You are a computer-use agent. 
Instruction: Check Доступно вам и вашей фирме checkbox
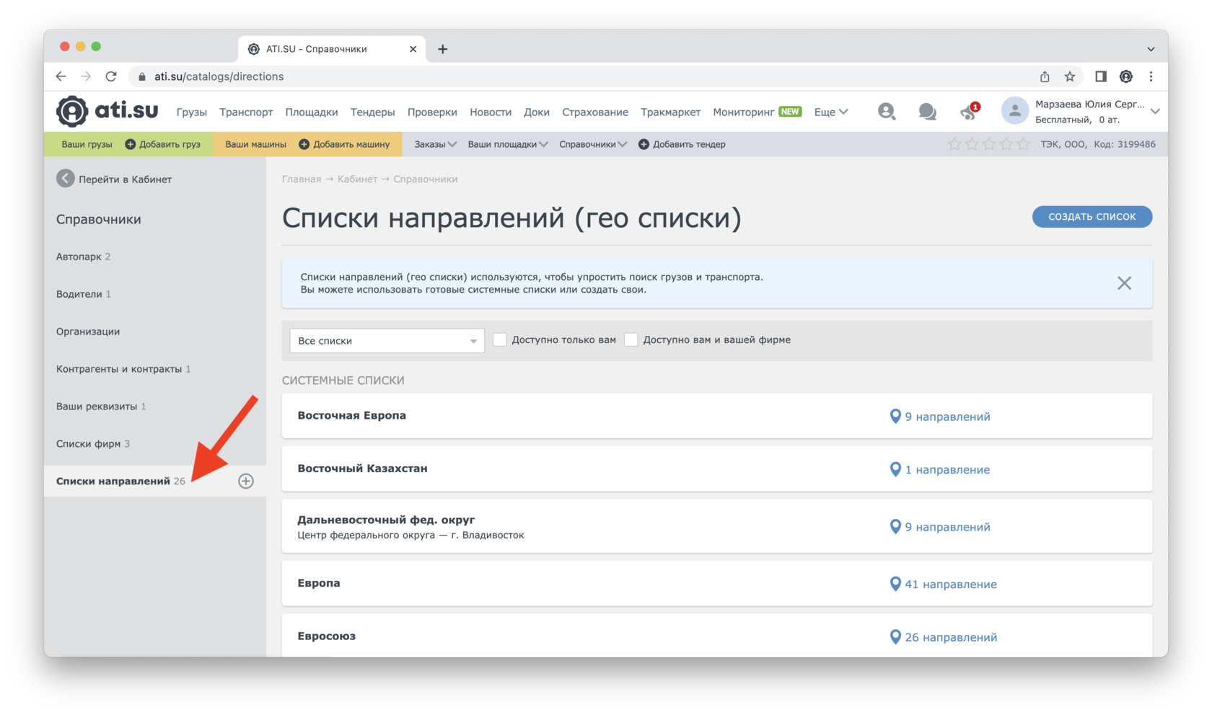631,339
